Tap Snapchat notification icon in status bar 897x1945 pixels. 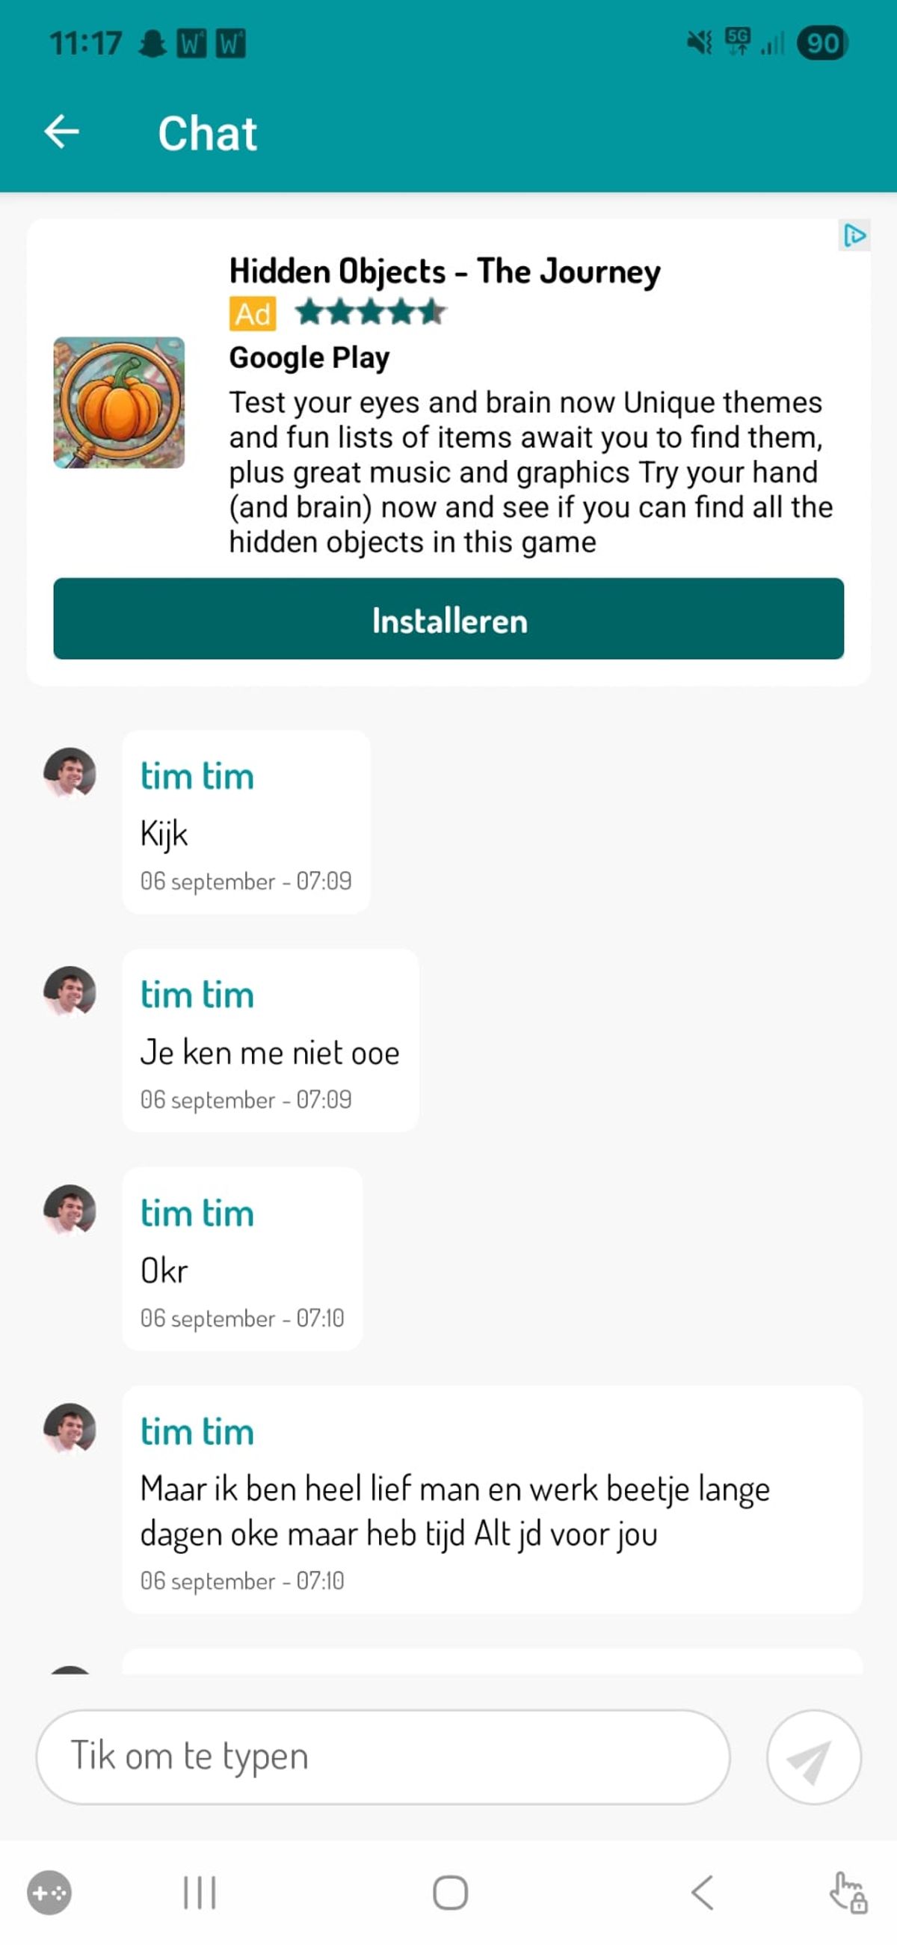[x=152, y=43]
